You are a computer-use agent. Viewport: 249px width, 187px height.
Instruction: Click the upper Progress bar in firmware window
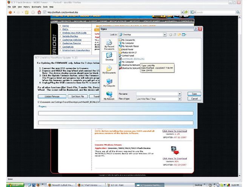(115, 113)
